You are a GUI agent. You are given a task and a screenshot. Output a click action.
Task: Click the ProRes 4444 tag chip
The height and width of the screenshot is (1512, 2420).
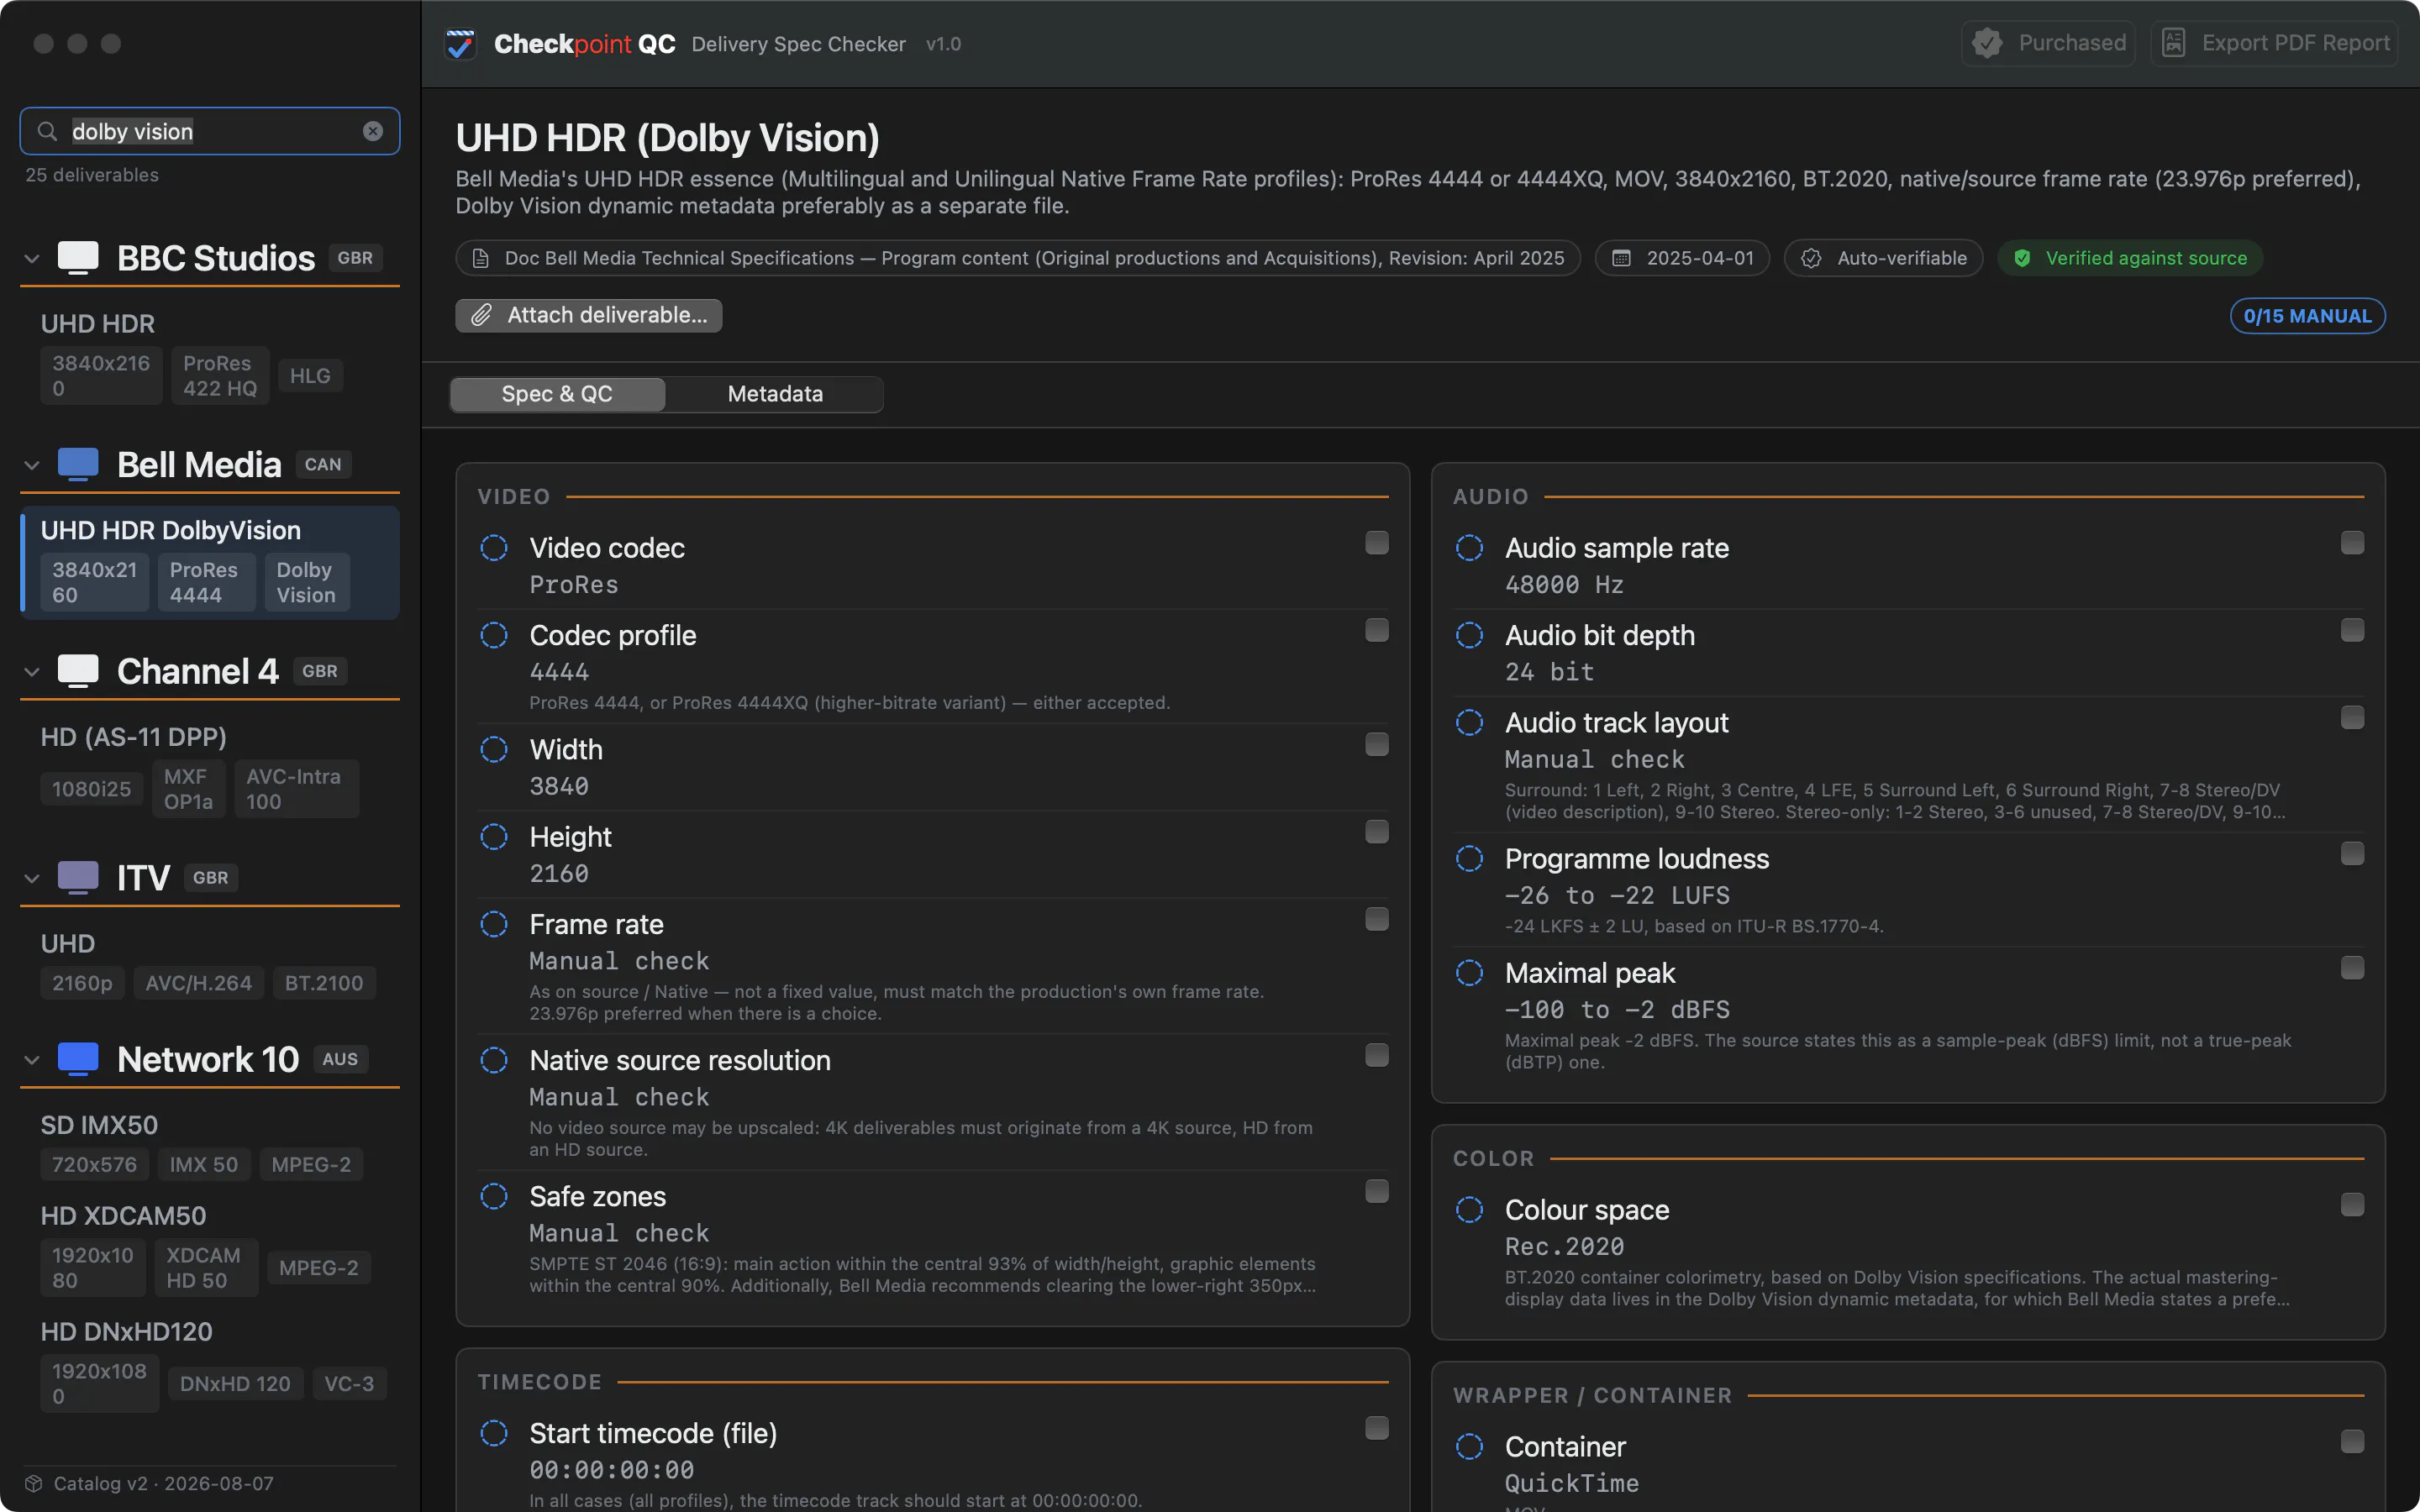(206, 582)
